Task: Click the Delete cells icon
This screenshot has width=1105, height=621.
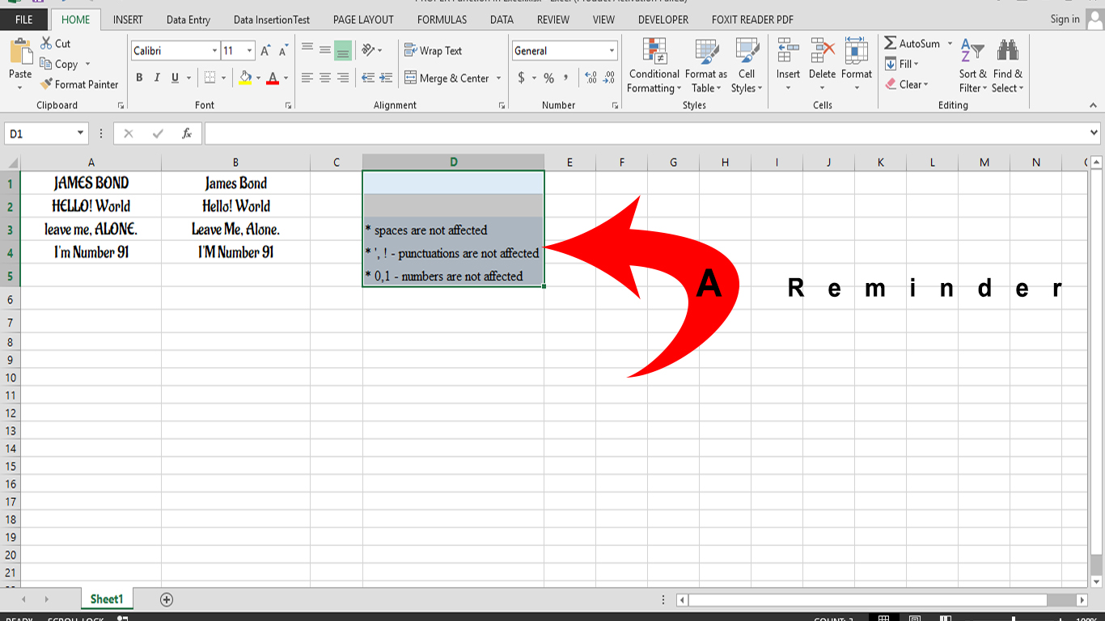Action: pos(822,51)
